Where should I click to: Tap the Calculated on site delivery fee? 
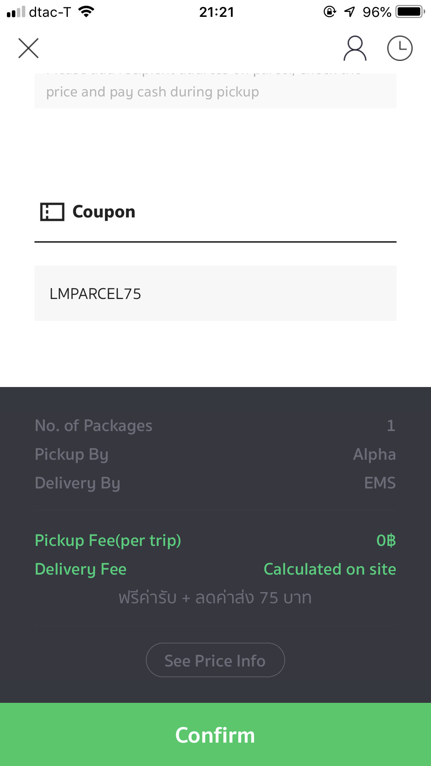(x=329, y=569)
